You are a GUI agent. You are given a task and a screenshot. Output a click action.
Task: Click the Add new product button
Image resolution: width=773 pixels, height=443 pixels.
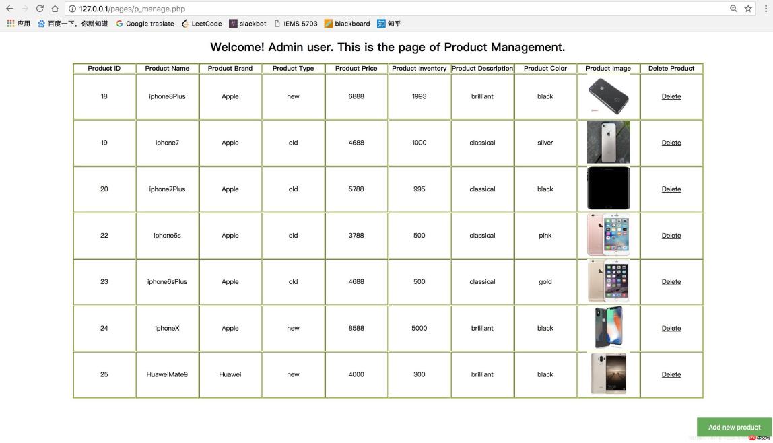click(x=734, y=428)
